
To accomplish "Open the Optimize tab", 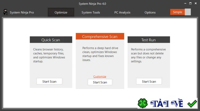I will (61, 12).
